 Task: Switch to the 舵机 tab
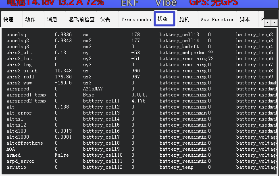tap(184, 19)
